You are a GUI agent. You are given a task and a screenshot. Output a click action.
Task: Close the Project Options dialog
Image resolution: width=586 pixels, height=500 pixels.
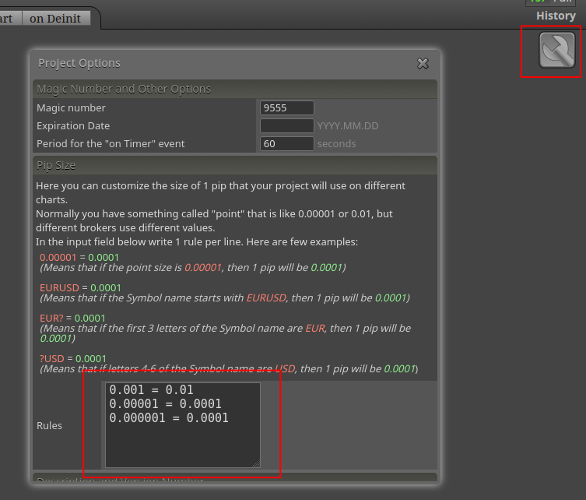coord(423,64)
